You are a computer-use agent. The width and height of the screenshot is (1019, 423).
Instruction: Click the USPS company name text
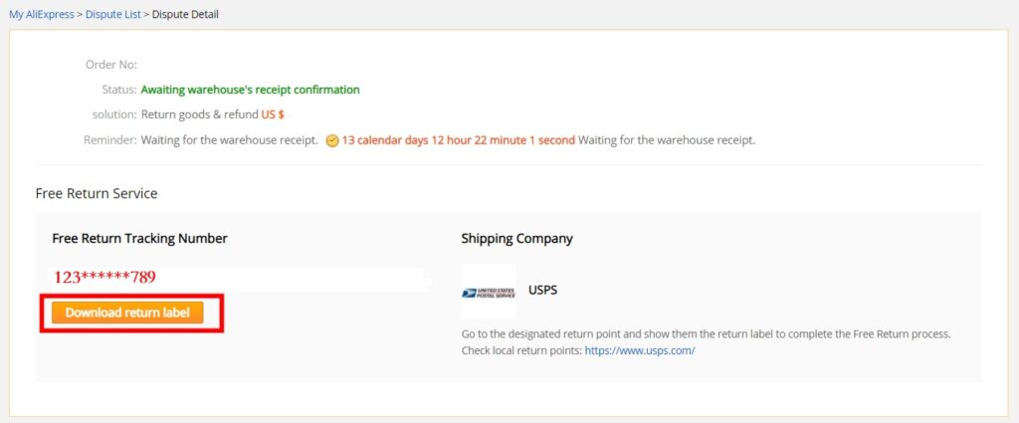[542, 290]
